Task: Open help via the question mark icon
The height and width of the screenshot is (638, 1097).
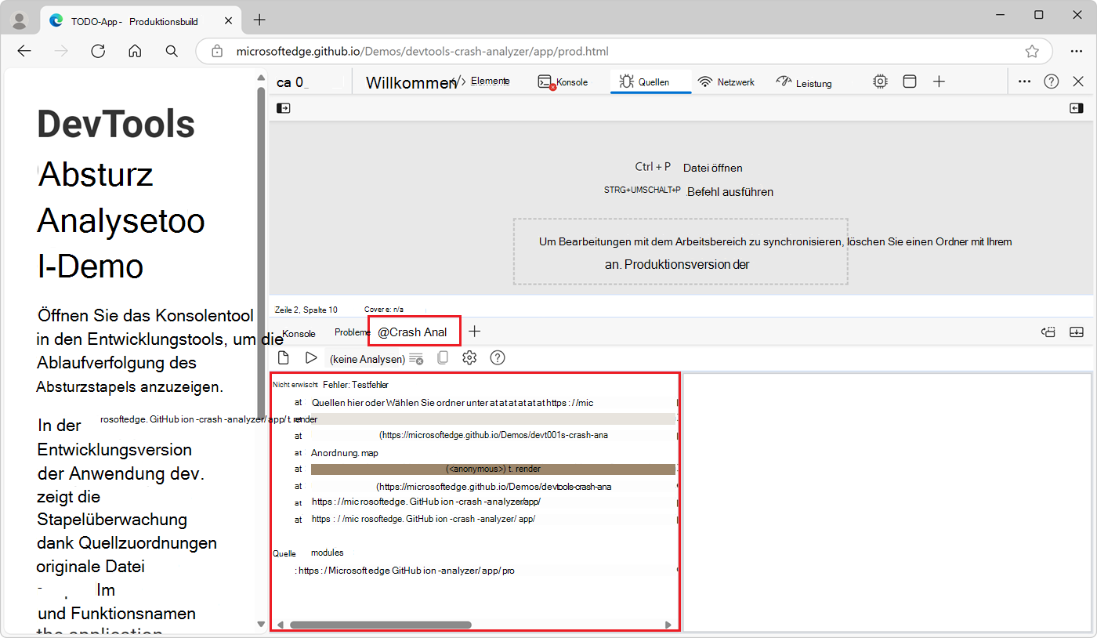Action: click(x=497, y=357)
